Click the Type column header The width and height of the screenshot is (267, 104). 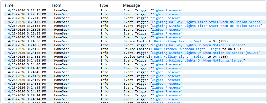click(104, 5)
